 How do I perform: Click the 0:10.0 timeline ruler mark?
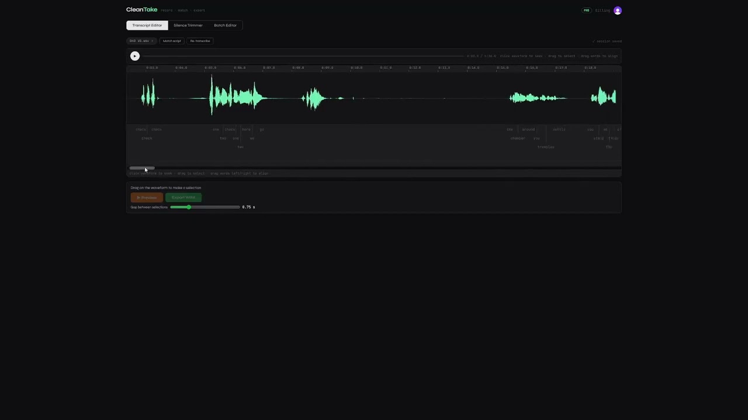(356, 68)
